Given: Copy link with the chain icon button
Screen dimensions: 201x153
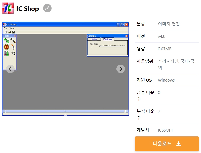Looking at the screenshot, I should click(x=47, y=8).
